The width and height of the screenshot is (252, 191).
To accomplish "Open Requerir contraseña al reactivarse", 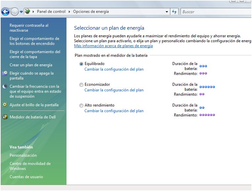I will (x=29, y=28).
